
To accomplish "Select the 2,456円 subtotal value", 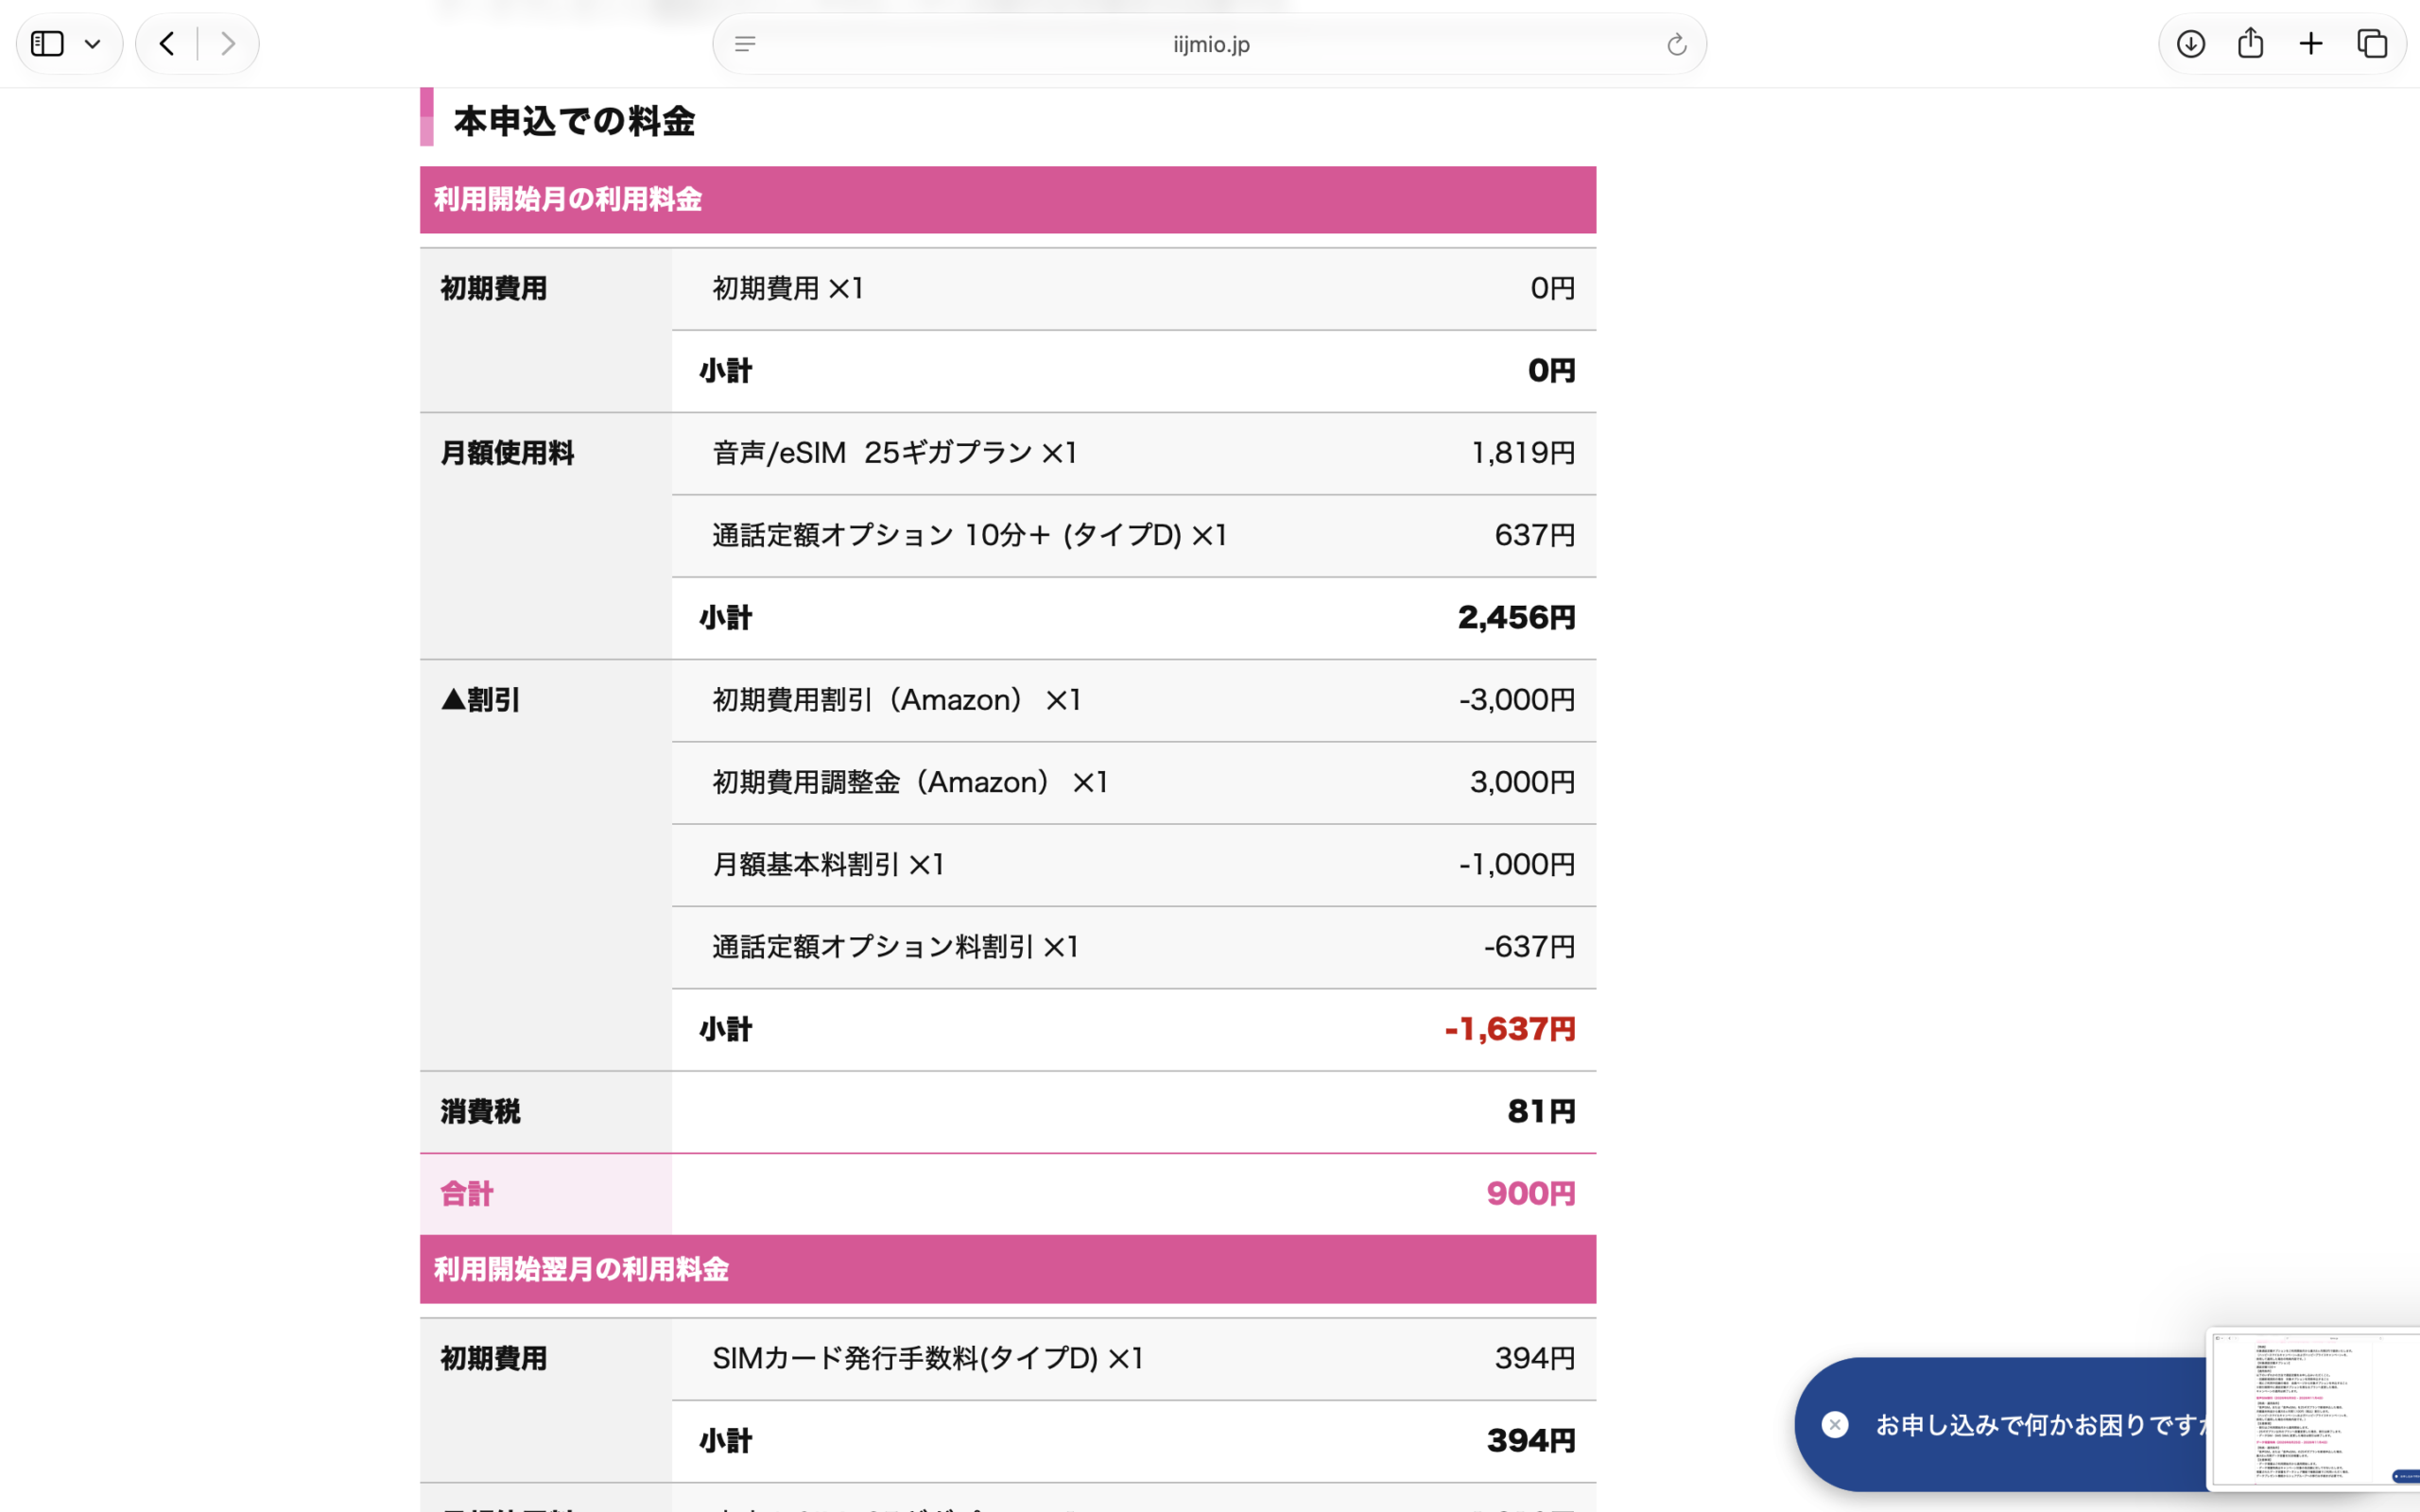I will 1516,617.
